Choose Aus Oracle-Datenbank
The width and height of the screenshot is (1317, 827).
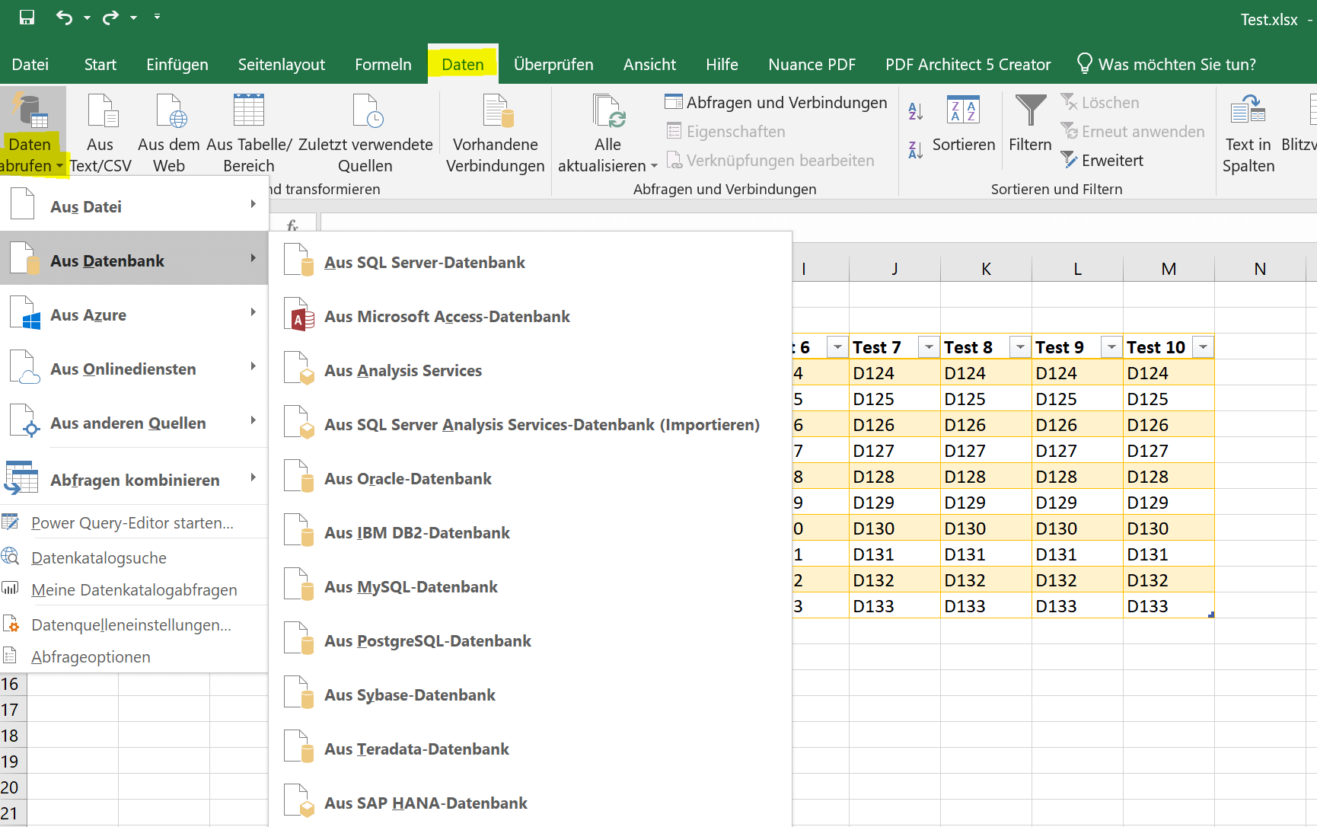click(530, 478)
